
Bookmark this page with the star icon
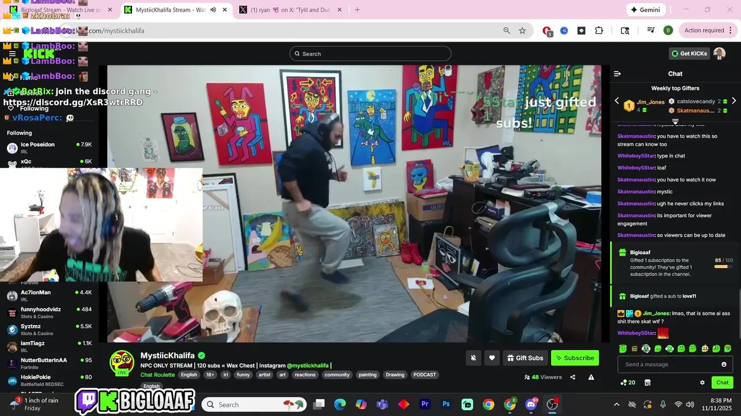tap(522, 31)
